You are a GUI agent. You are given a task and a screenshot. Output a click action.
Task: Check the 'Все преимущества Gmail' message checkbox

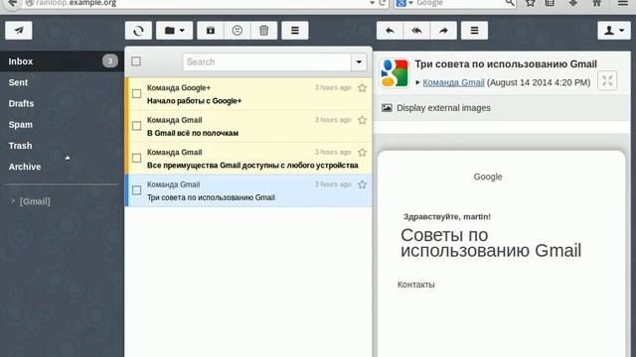[x=137, y=158]
